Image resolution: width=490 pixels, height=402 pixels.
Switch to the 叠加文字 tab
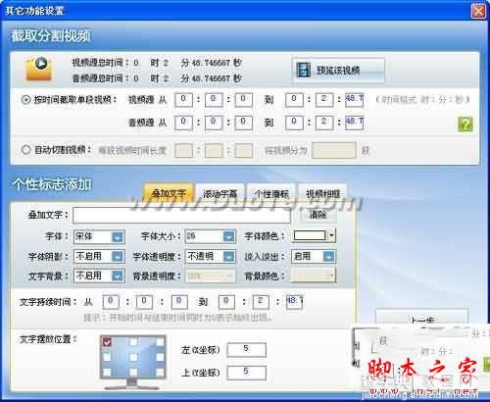[x=169, y=193]
